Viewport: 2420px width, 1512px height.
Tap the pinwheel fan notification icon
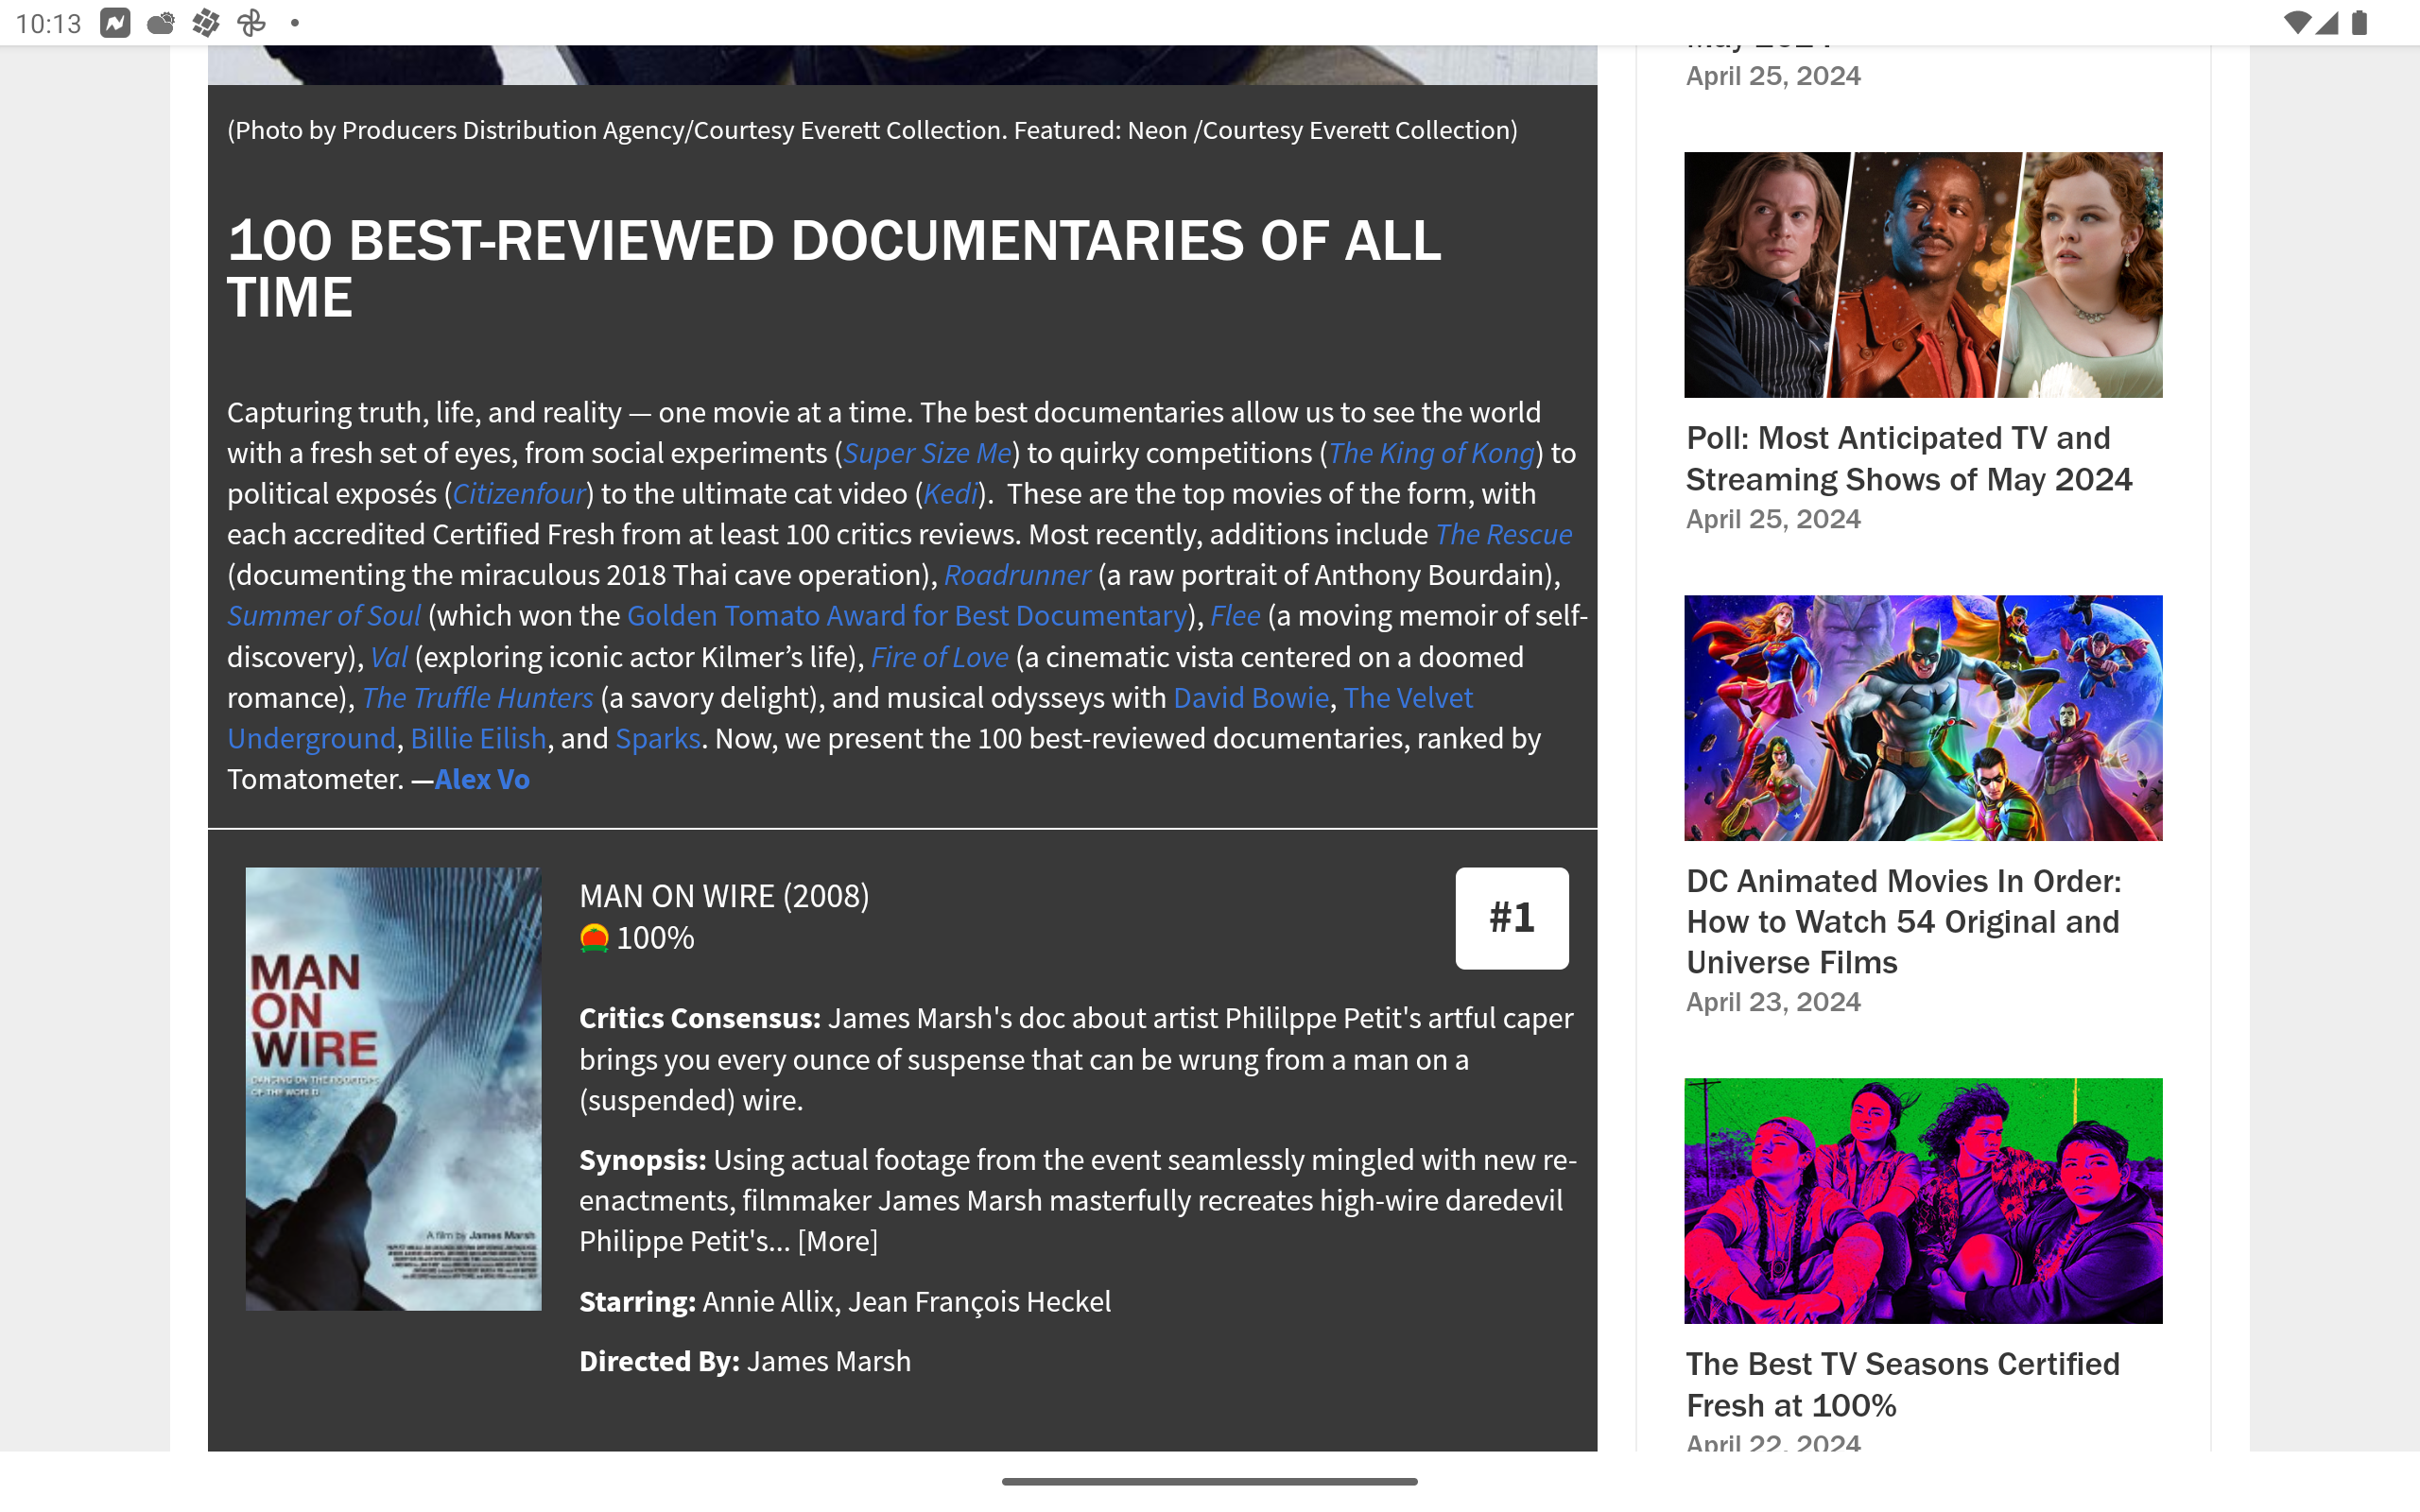(251, 22)
